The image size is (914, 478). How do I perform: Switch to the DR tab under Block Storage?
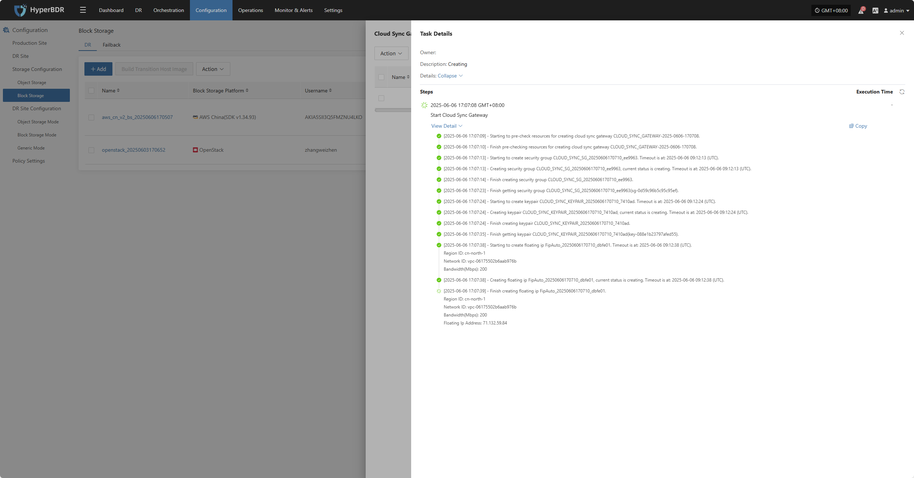tap(88, 45)
